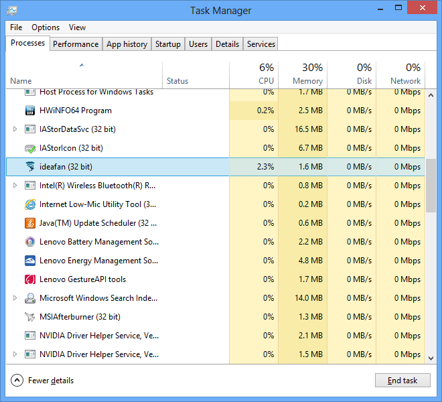This screenshot has width=442, height=402.
Task: Switch to the Performance tab
Action: click(76, 44)
